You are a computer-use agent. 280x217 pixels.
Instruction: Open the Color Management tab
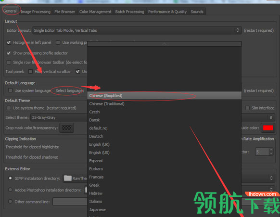(x=95, y=12)
